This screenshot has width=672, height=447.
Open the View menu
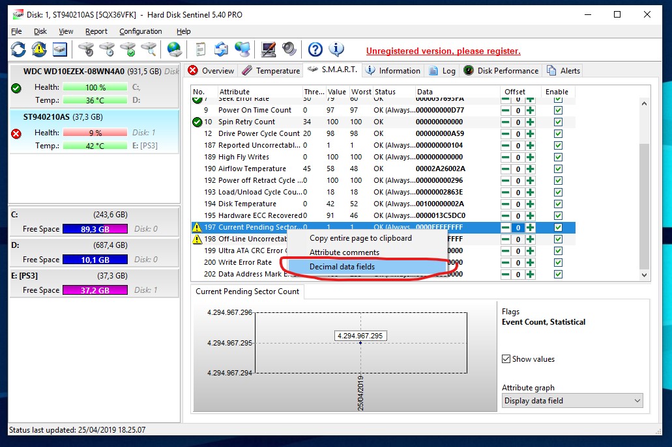(66, 31)
